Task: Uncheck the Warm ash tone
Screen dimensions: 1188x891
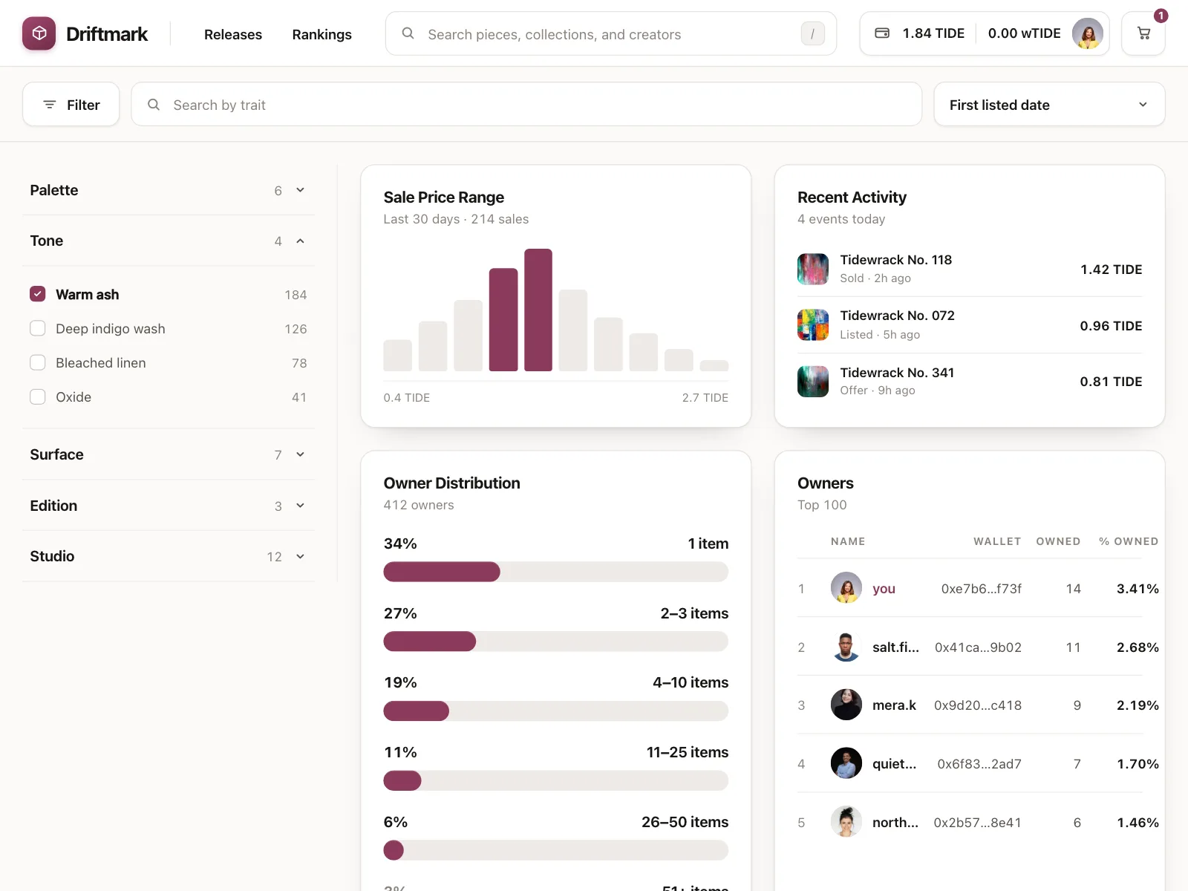Action: coord(38,294)
